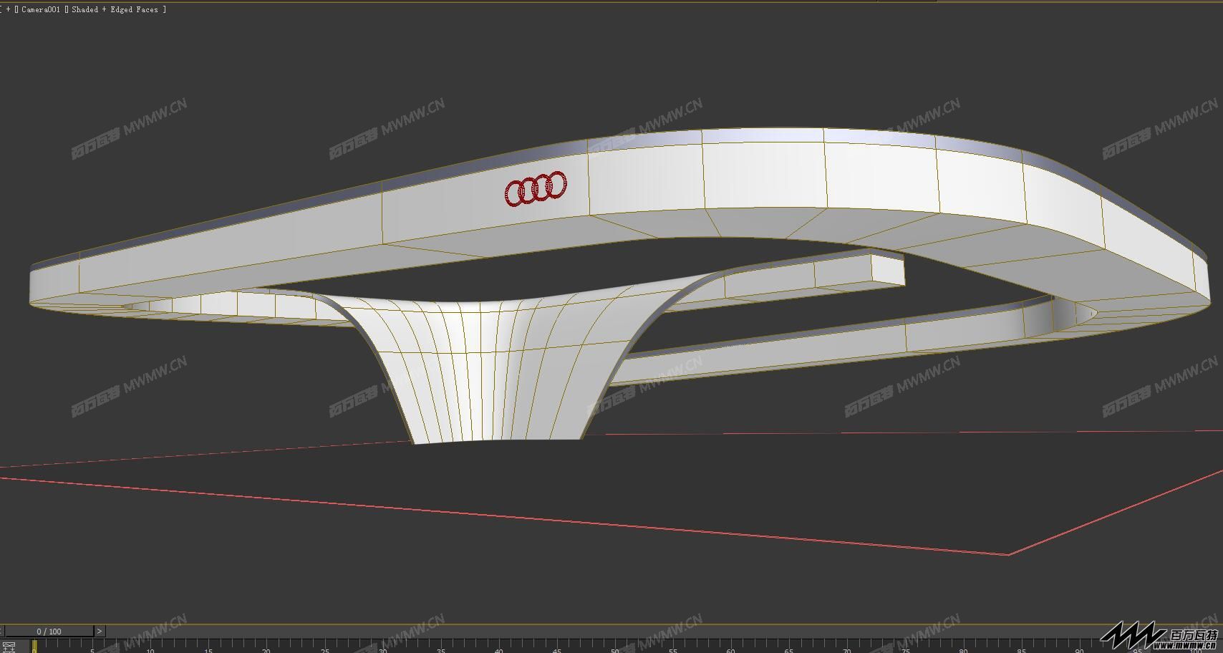Viewport: 1223px width, 653px height.
Task: Step back with the < previous frame arrow
Action: pyautogui.click(x=1, y=632)
